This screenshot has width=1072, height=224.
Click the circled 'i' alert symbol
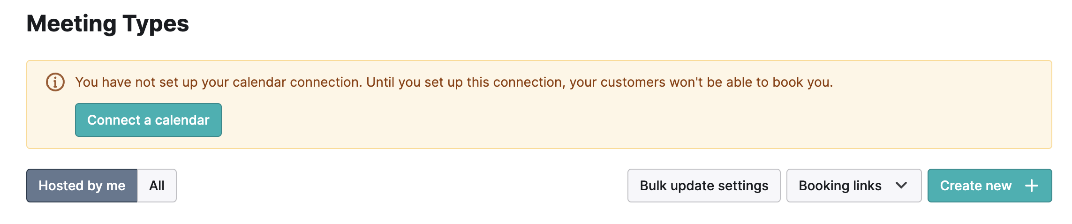[55, 82]
